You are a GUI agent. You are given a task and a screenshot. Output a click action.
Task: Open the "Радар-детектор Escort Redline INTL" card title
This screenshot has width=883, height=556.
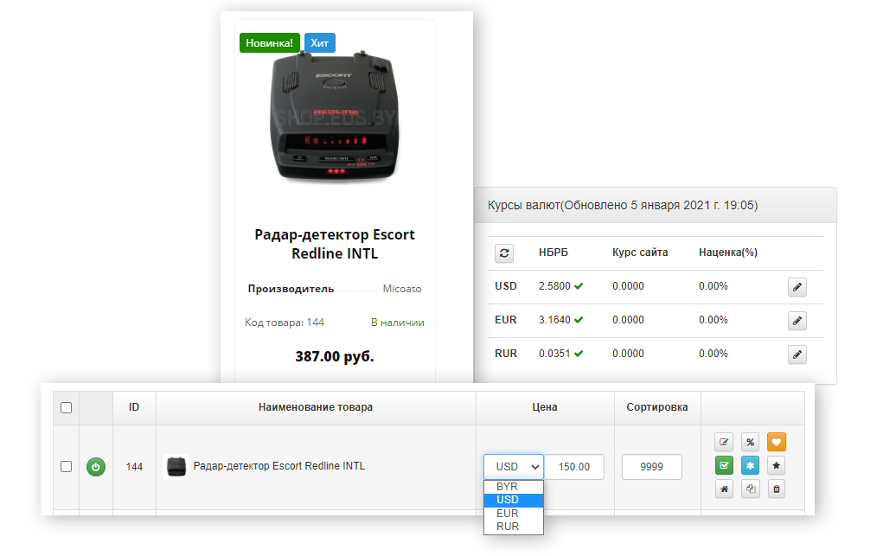point(335,244)
